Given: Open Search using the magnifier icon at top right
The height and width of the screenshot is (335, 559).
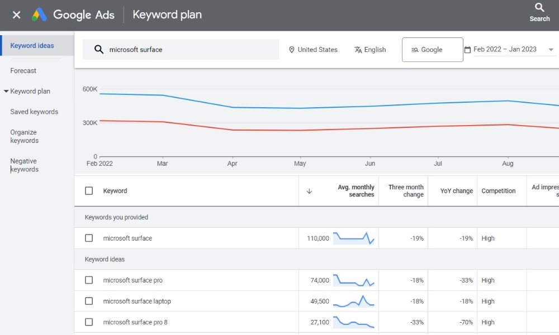Looking at the screenshot, I should tap(539, 7).
